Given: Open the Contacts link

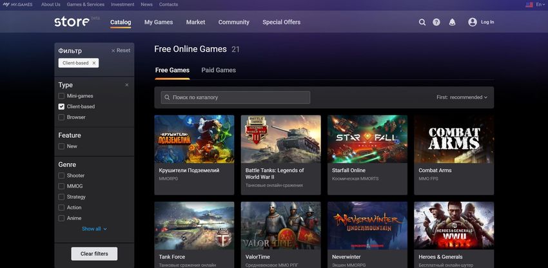Looking at the screenshot, I should [168, 5].
